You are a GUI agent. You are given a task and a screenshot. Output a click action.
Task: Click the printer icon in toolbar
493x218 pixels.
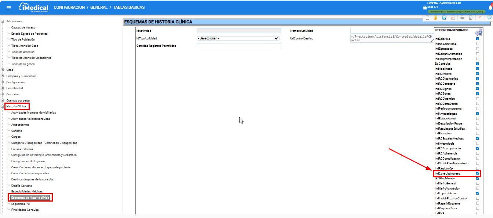click(462, 18)
